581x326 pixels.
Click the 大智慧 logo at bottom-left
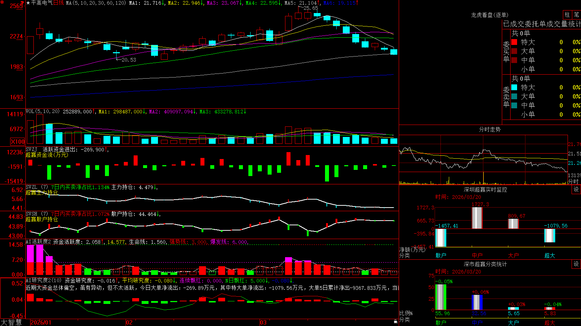click(x=11, y=322)
